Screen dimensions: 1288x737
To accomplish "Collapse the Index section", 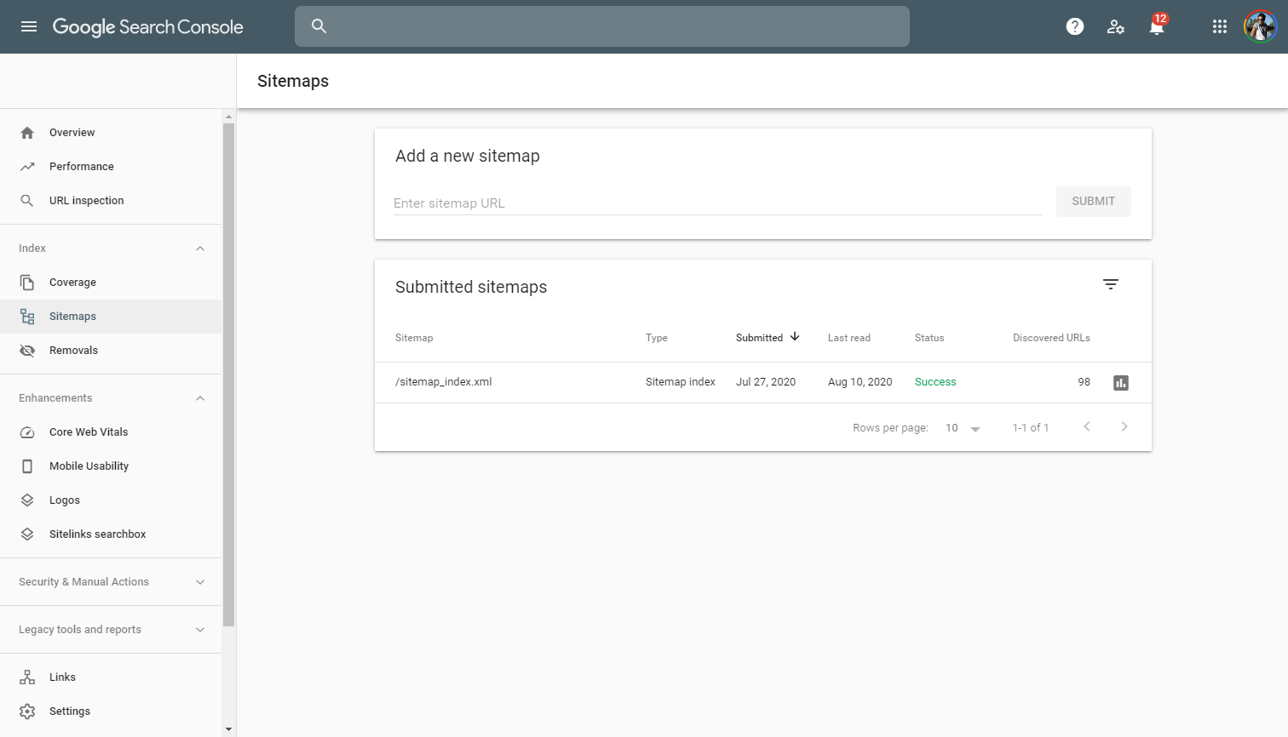I will (200, 249).
